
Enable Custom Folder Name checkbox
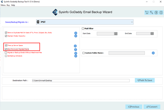84,53
